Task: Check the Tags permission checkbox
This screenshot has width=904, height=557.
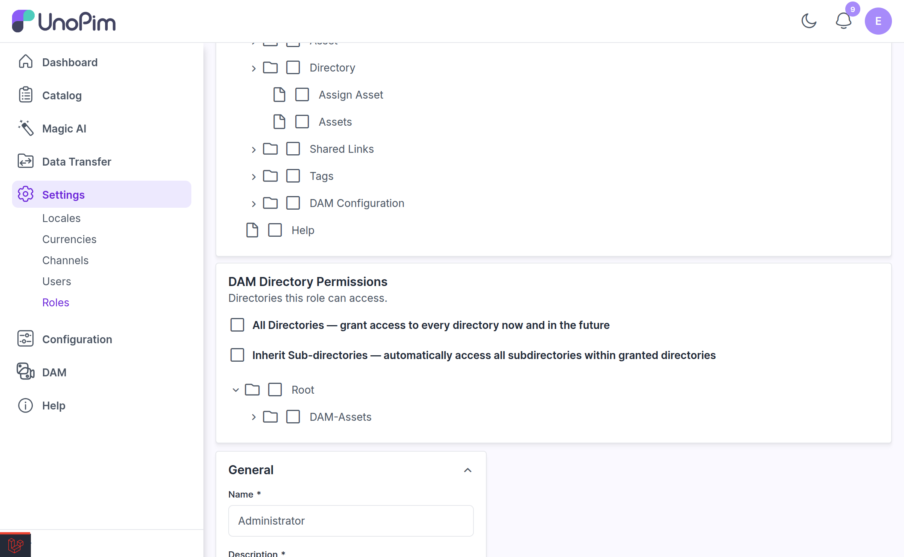Action: (293, 176)
